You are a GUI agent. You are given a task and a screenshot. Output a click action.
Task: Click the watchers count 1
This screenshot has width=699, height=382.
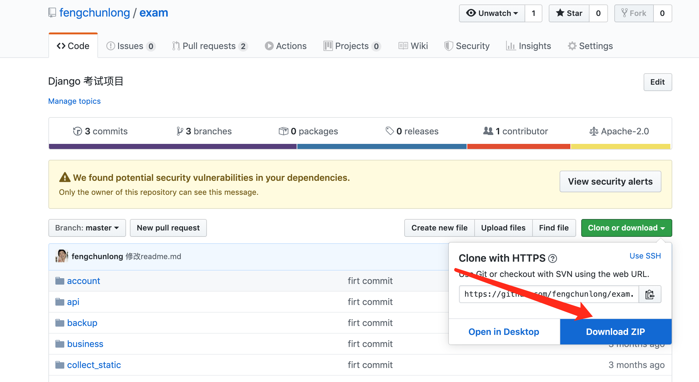click(533, 13)
